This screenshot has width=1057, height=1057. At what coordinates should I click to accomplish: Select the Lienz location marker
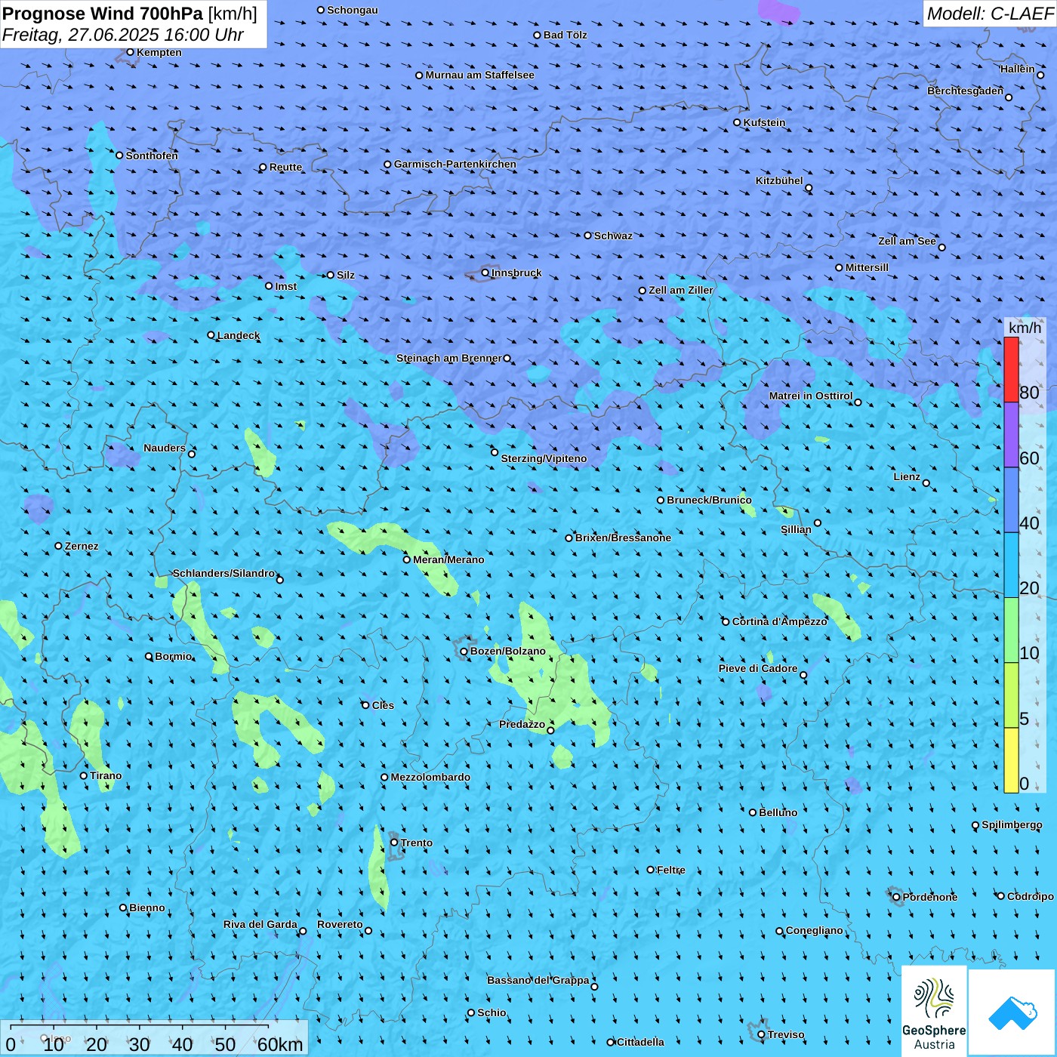click(926, 483)
